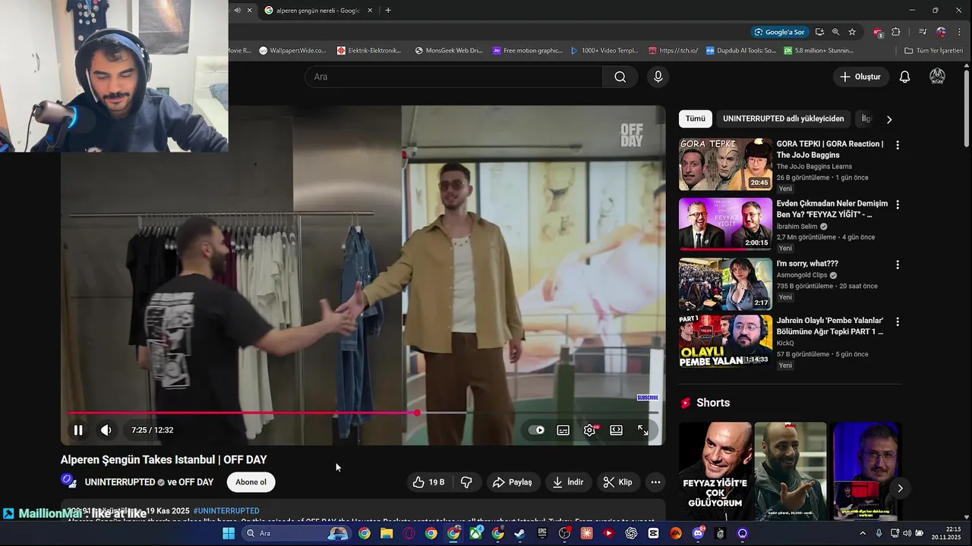Open the player settings gear
The image size is (972, 546).
pos(590,430)
